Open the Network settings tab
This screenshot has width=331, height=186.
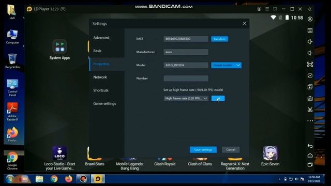click(100, 77)
